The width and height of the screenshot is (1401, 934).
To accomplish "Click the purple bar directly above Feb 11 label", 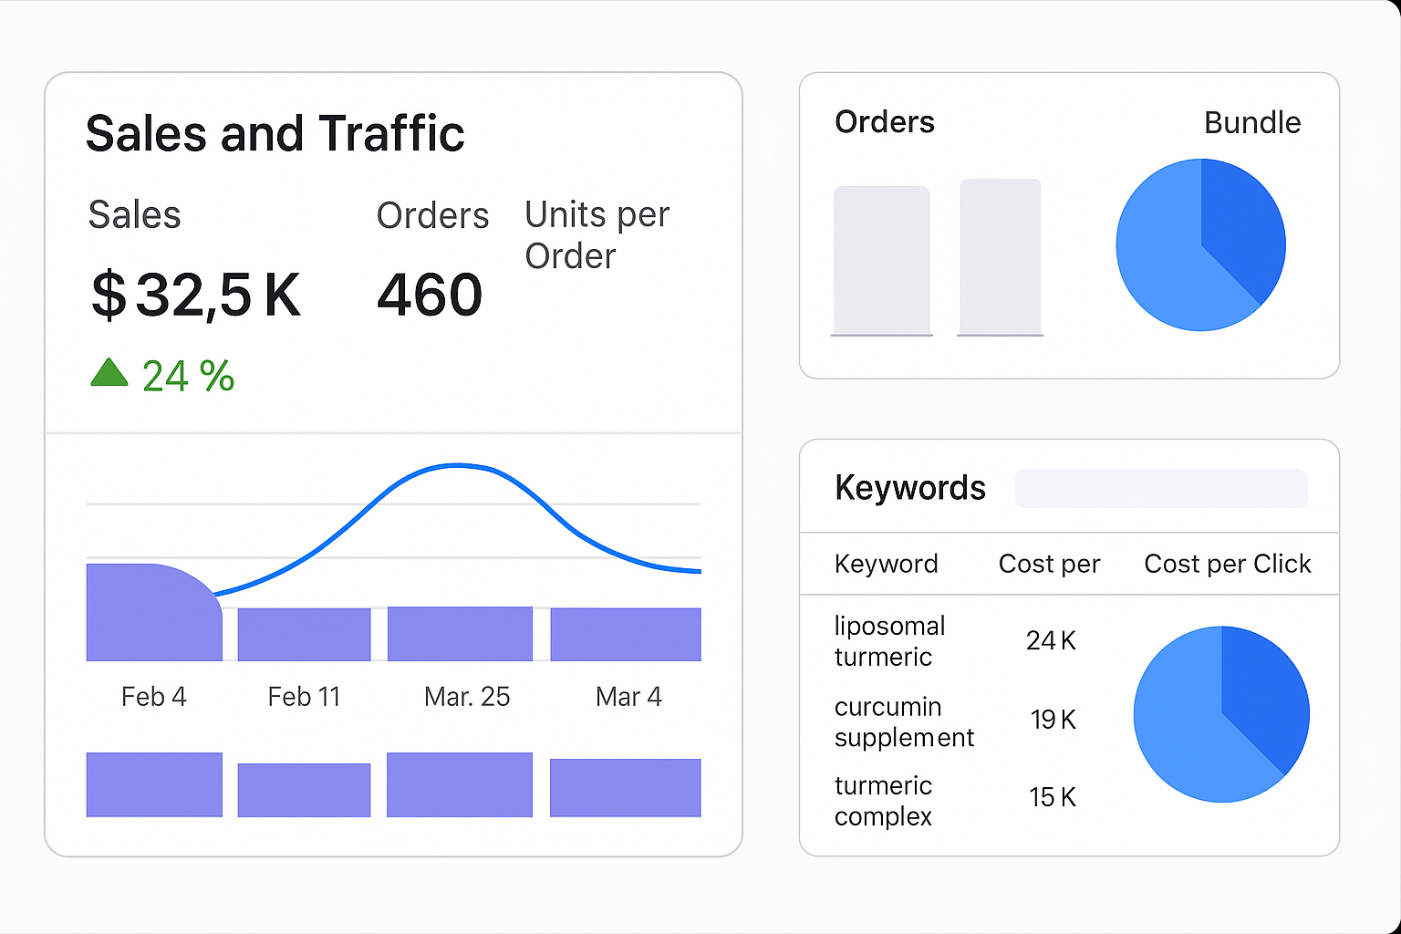I will point(304,634).
